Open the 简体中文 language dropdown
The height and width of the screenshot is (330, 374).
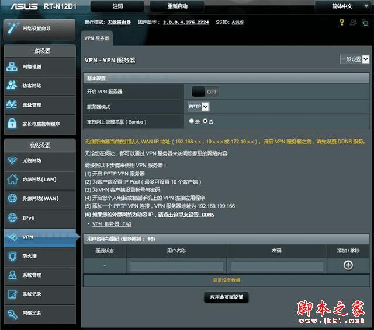point(343,6)
